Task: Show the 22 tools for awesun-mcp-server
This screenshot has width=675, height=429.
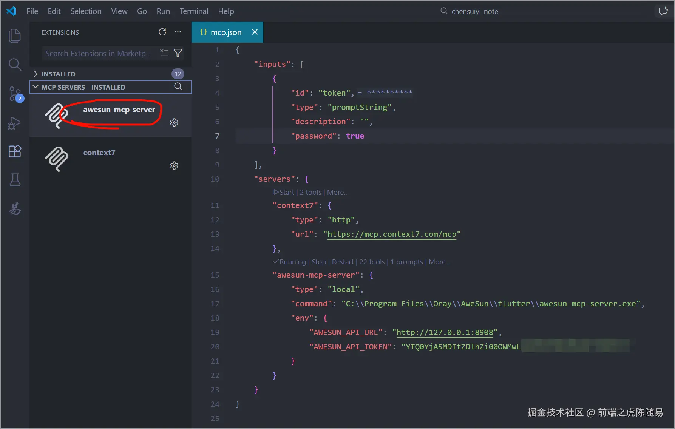Action: [x=372, y=262]
